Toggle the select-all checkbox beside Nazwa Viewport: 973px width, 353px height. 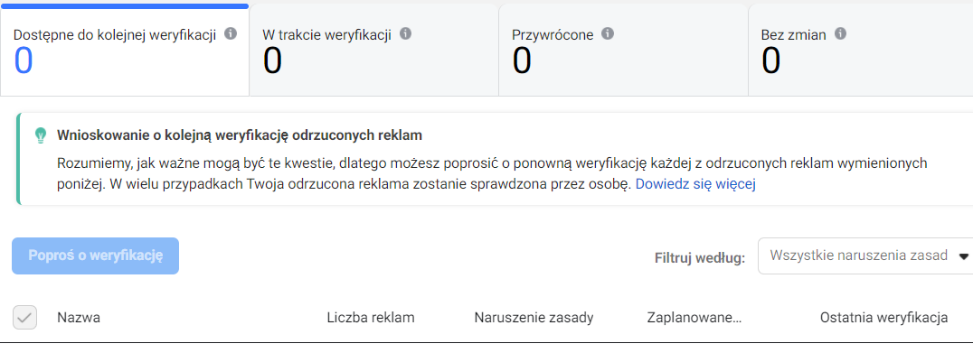(x=24, y=318)
